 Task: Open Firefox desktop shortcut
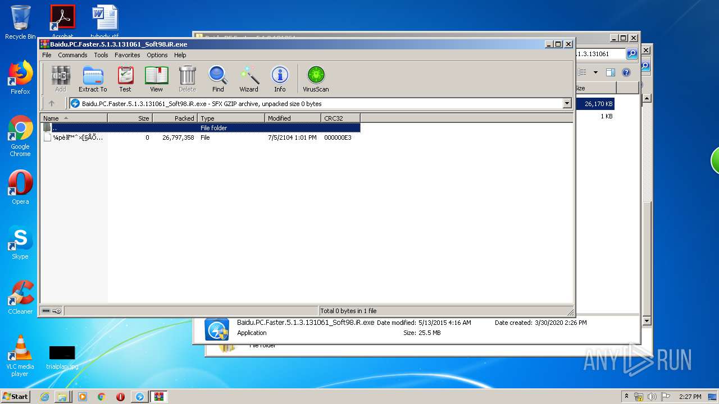pos(20,77)
